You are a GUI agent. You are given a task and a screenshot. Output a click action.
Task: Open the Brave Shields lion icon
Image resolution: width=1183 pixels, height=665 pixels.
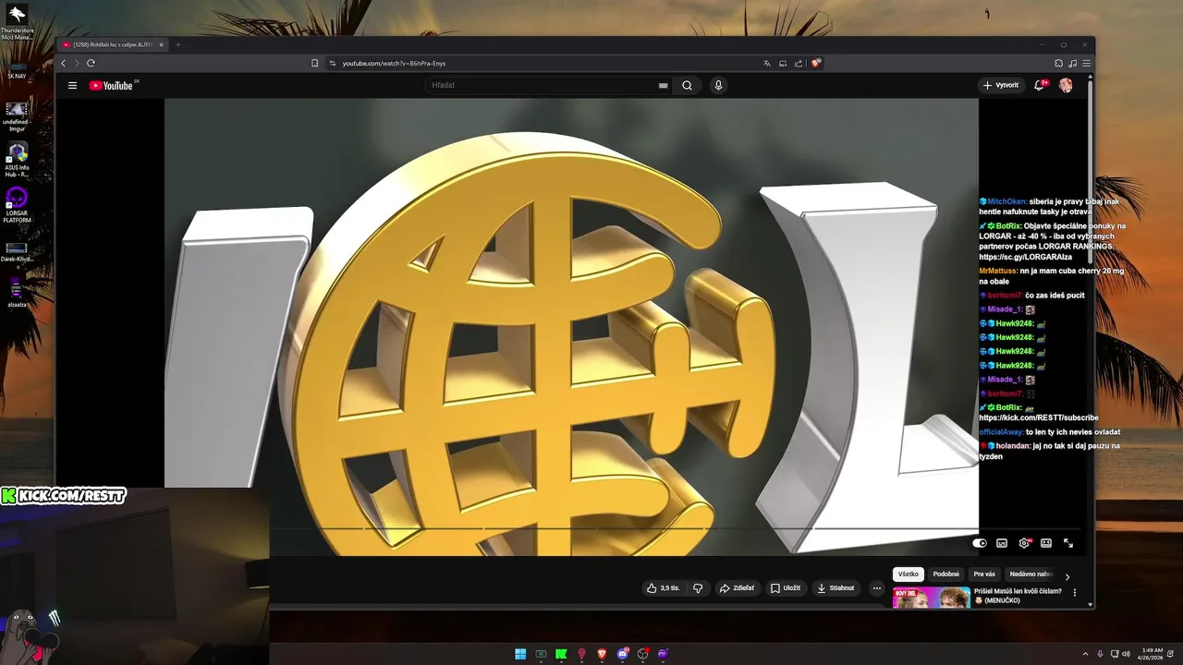[815, 63]
